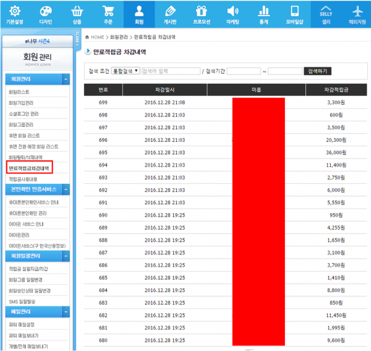This screenshot has height=351, width=371.
Task: Collapse the 회원일괄관리 sidebar section
Action: 66,256
